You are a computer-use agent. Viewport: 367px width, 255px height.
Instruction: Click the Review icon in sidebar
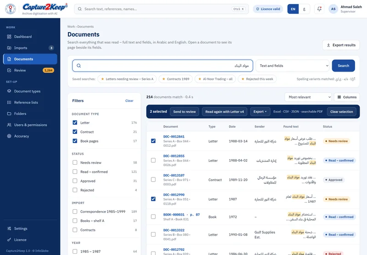point(9,70)
